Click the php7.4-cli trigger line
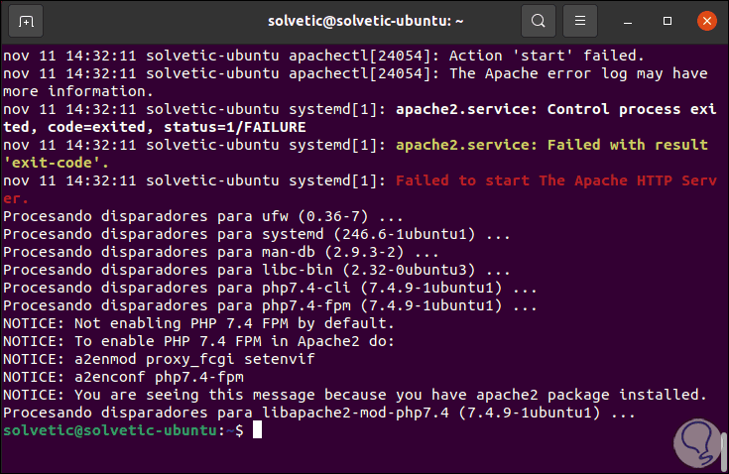 pyautogui.click(x=271, y=288)
